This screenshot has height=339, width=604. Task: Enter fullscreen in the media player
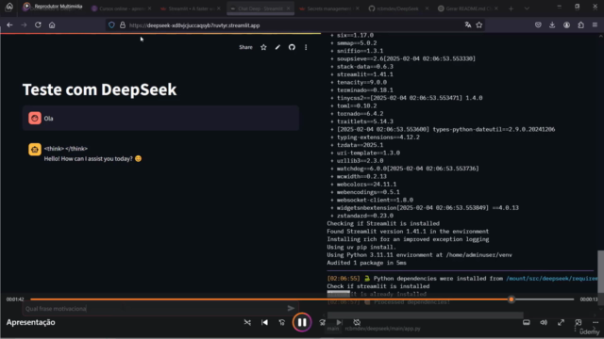561,322
